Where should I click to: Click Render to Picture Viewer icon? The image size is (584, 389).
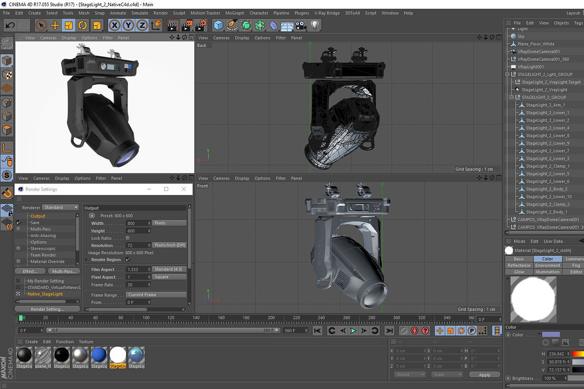(x=187, y=25)
